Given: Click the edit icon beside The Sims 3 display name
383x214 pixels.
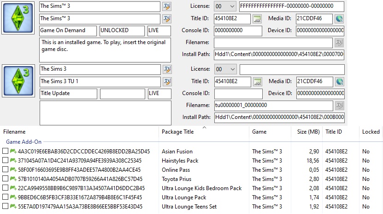Looking at the screenshot, I should [167, 69].
